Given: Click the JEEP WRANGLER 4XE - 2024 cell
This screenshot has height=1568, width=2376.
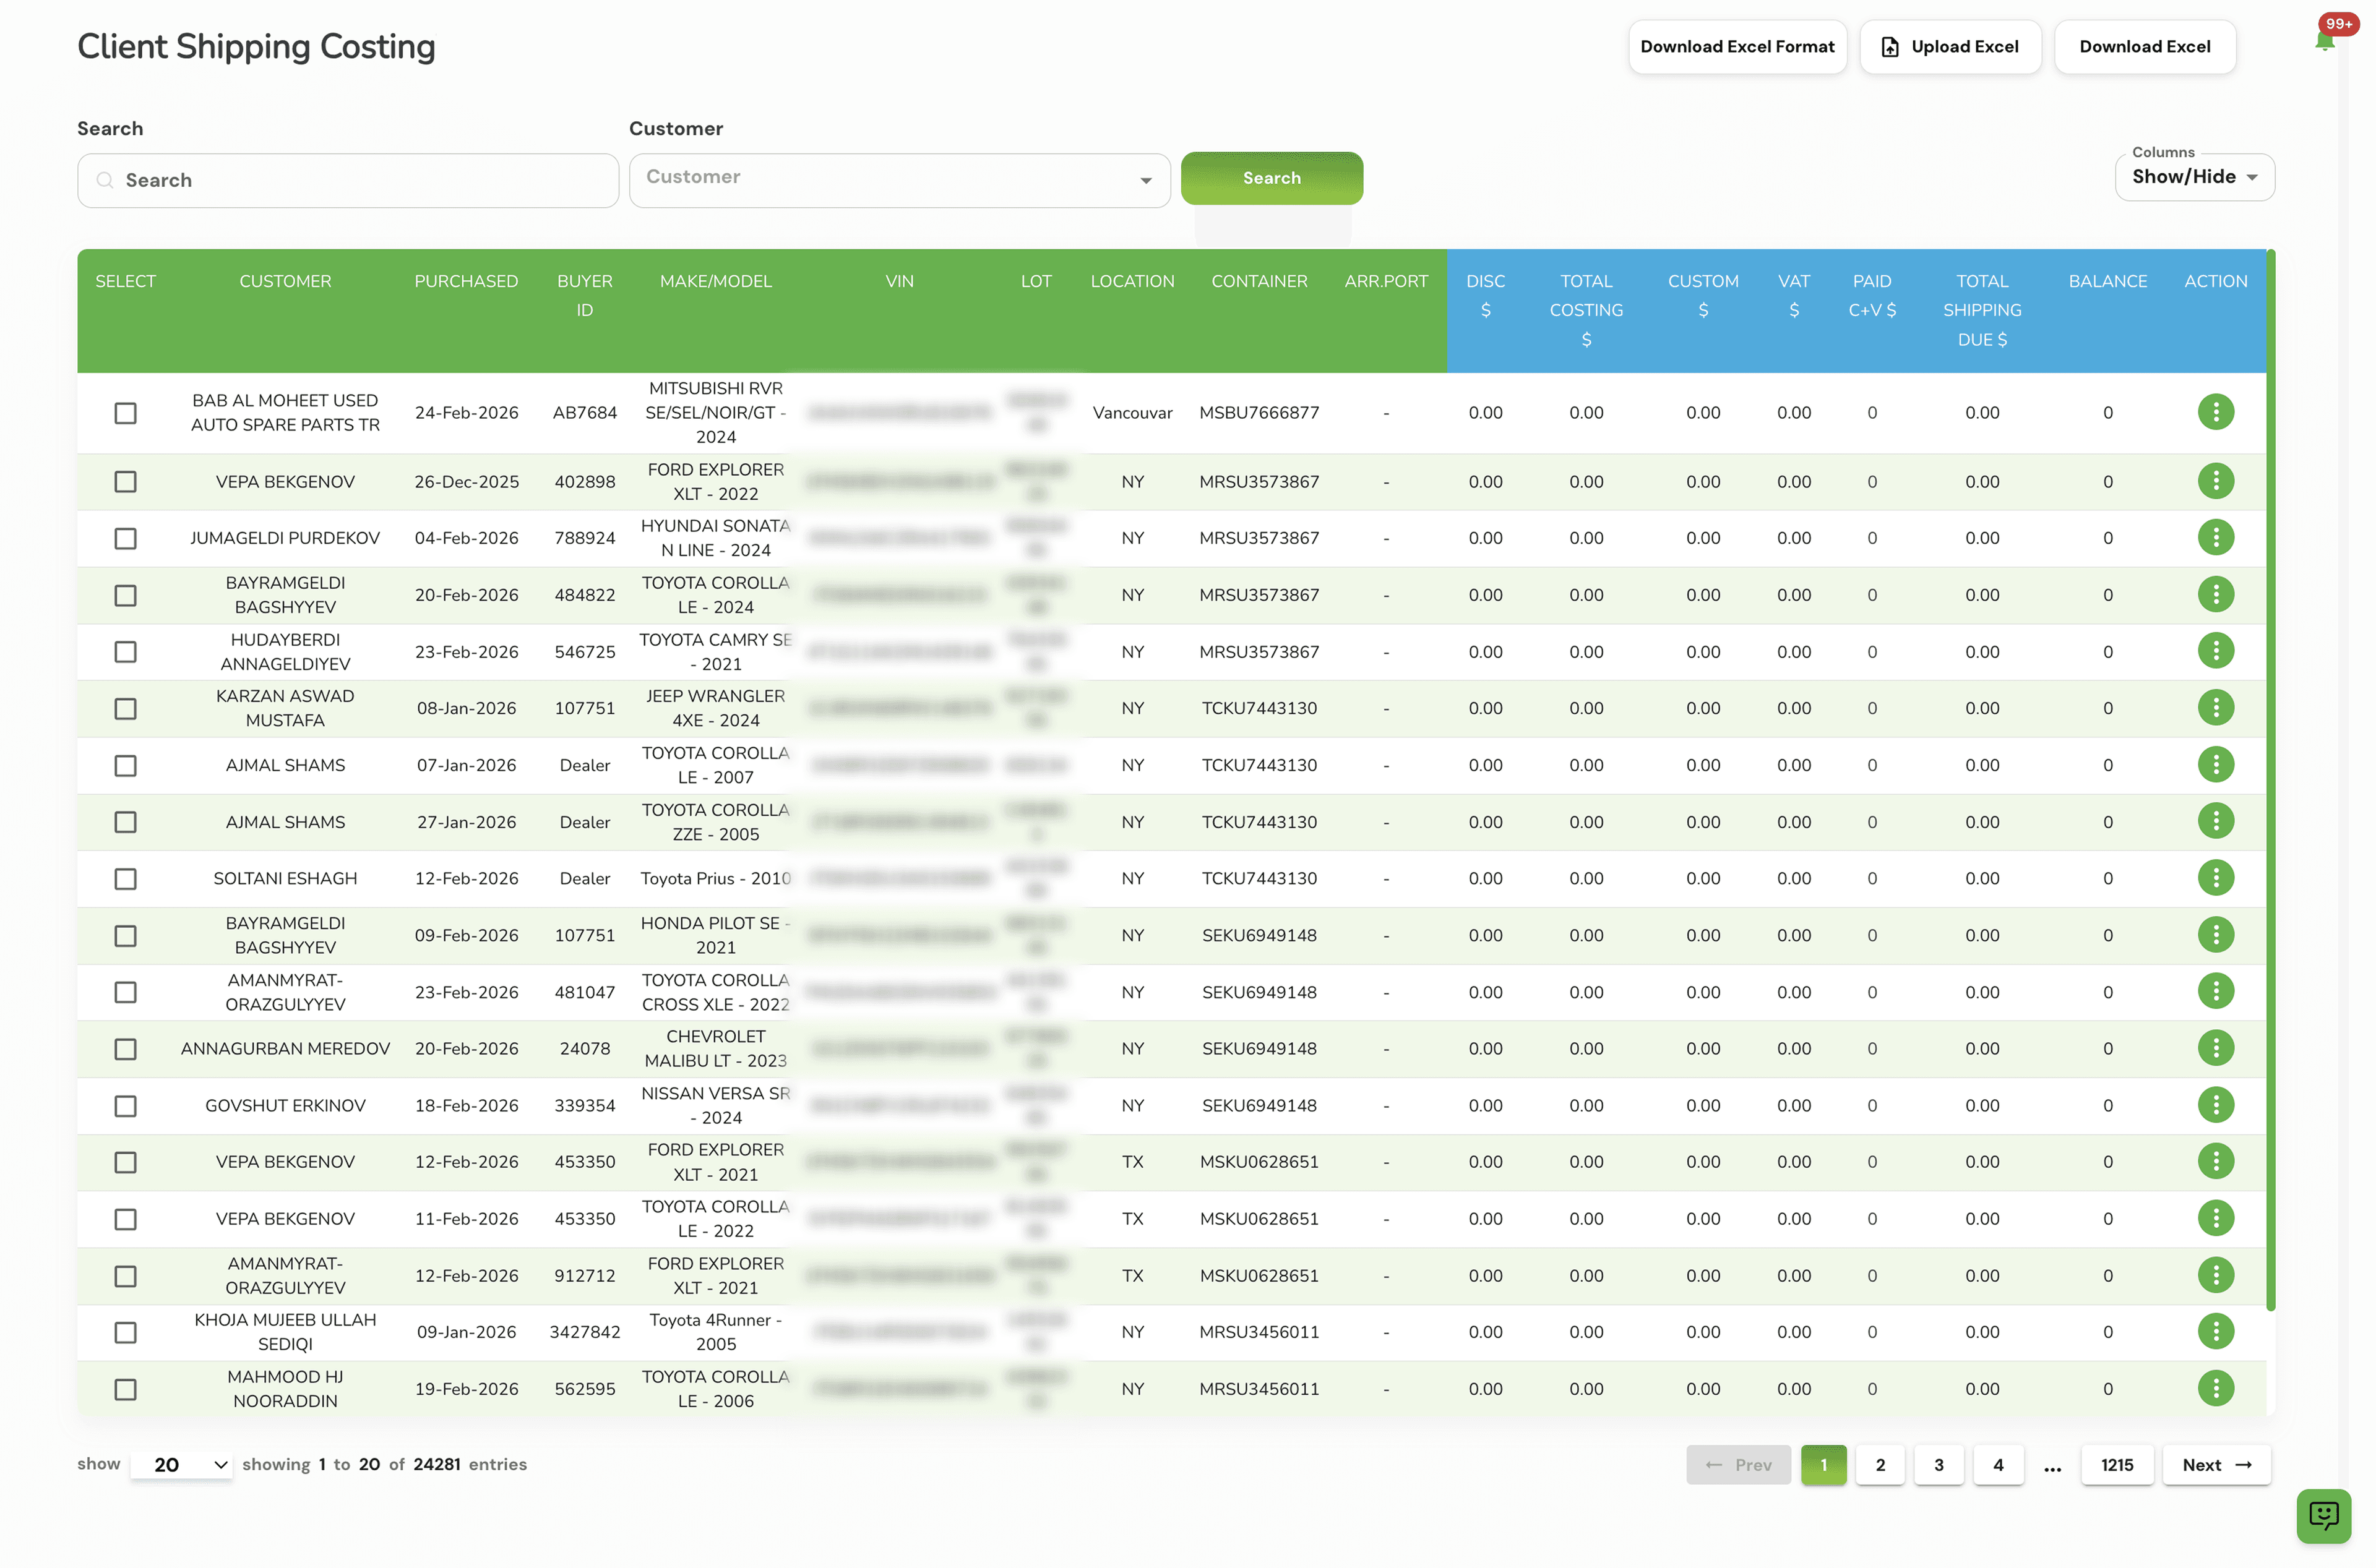Looking at the screenshot, I should [x=715, y=708].
